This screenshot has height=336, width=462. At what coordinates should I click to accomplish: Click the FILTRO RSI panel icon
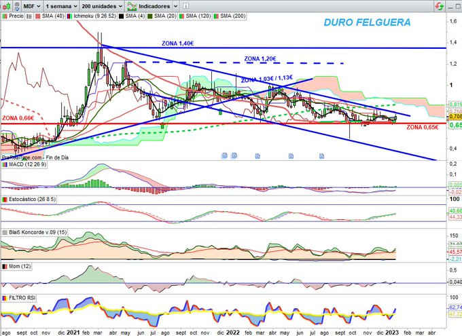coord(5,298)
